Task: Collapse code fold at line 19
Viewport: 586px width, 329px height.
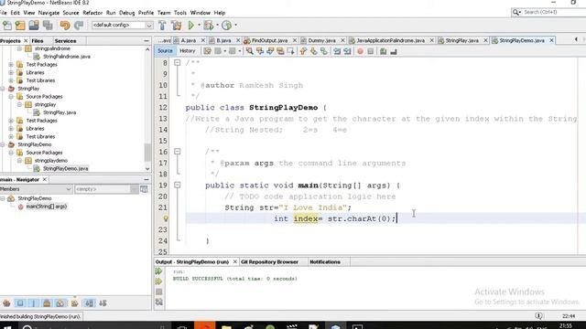Action: tap(178, 185)
